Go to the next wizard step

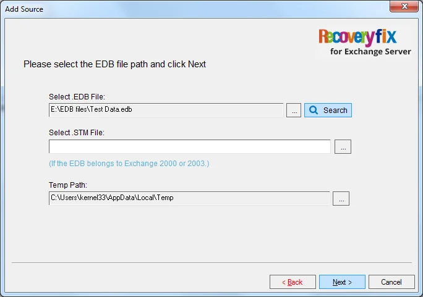click(342, 282)
